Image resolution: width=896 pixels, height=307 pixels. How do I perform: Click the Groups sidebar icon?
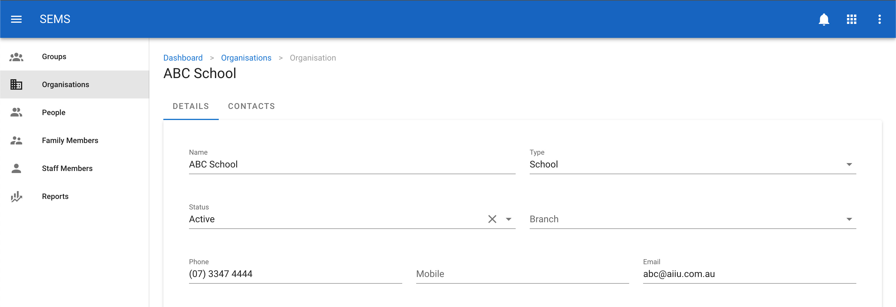[16, 57]
